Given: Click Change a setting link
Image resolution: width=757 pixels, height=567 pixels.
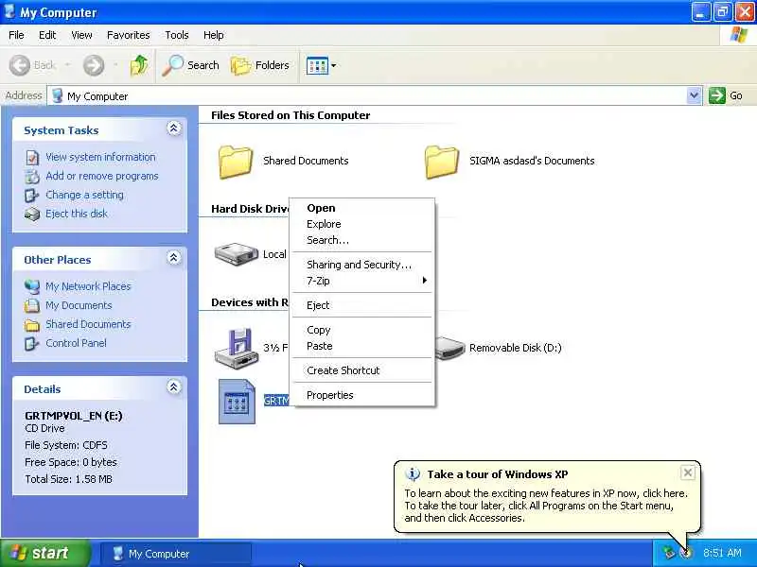Looking at the screenshot, I should coord(84,195).
